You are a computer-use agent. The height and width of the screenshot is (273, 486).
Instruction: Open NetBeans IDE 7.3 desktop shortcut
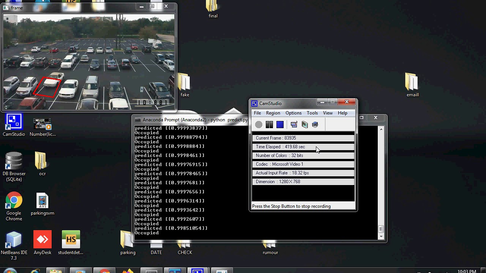(14, 245)
